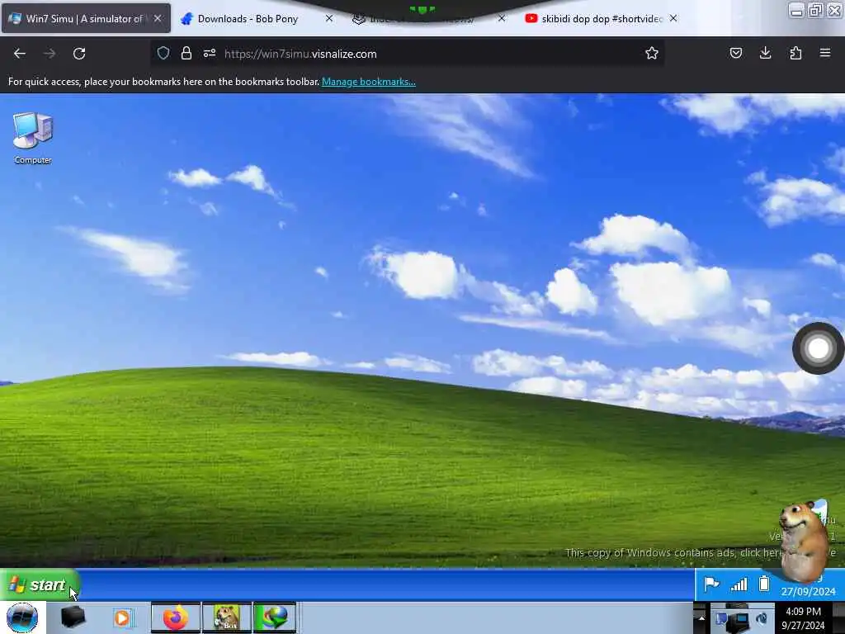Open the Save to Pocket icon
The height and width of the screenshot is (634, 845).
tap(736, 53)
